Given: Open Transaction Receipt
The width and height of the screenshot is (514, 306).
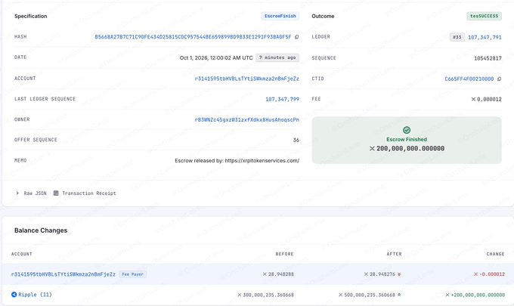Looking at the screenshot, I should tap(89, 193).
